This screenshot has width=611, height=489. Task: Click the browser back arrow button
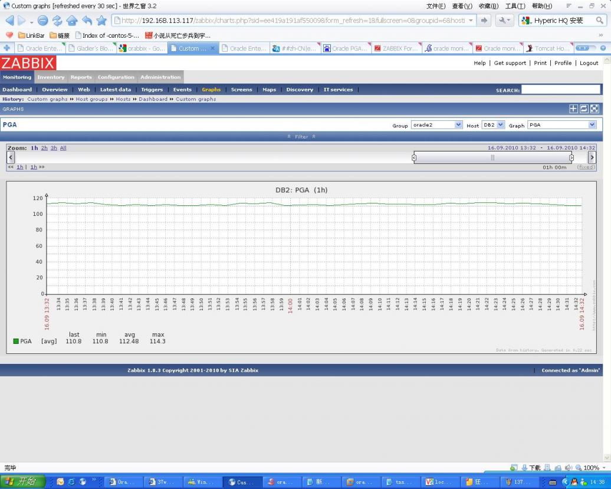point(10,21)
